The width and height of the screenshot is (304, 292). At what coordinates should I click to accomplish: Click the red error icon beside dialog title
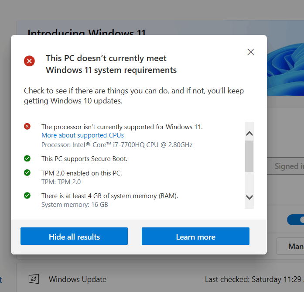(29, 61)
